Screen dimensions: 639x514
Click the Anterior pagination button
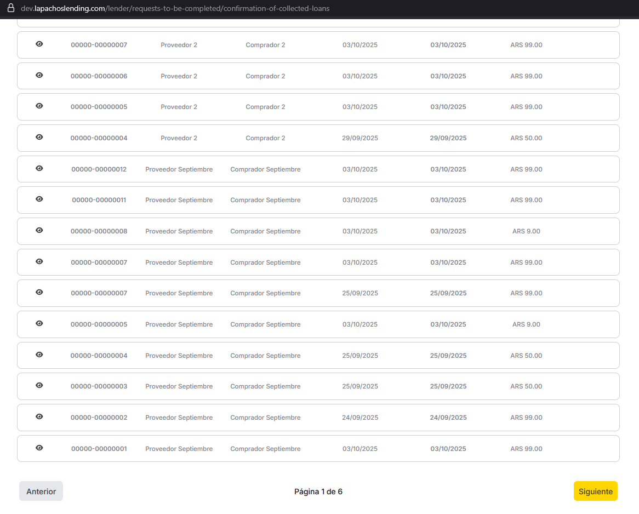tap(41, 492)
